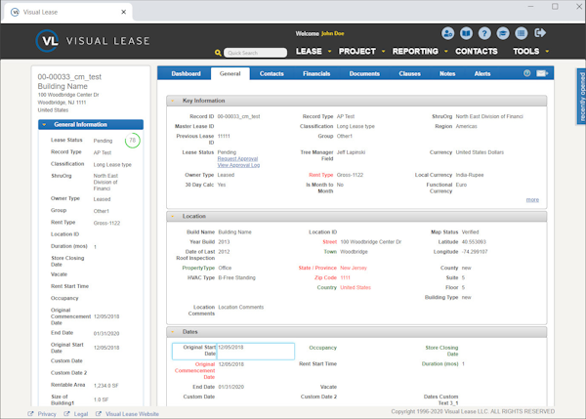The height and width of the screenshot is (419, 586).
Task: Switch to the Alerts tab
Action: point(482,73)
